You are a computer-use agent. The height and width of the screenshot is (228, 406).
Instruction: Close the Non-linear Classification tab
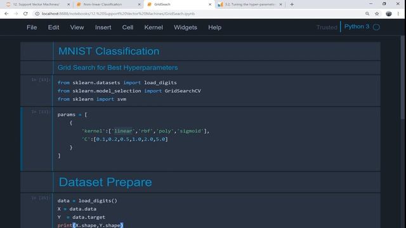coord(139,4)
